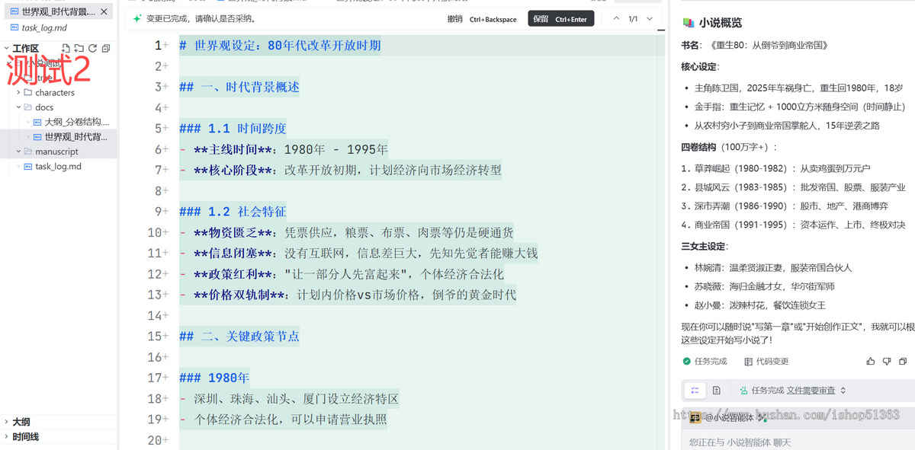The image size is (915, 450).
Task: Select 世界观_时代背 file in the tree
Action: click(75, 137)
